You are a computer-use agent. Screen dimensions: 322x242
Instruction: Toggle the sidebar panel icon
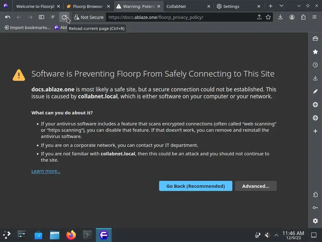(42, 17)
